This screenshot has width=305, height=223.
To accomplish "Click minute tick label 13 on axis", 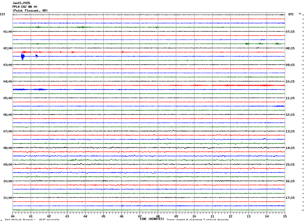I will (249, 216).
